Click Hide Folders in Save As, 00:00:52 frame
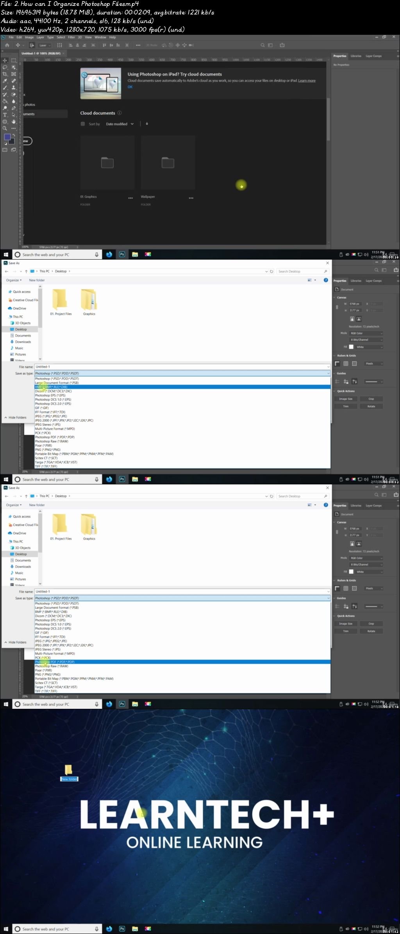This screenshot has height=934, width=400. 16,418
